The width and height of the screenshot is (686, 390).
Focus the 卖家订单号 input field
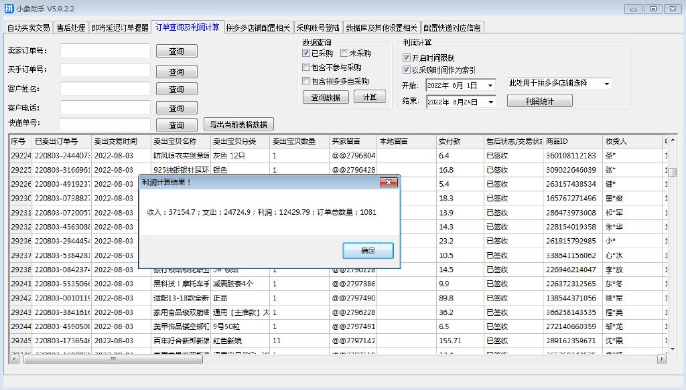(105, 51)
